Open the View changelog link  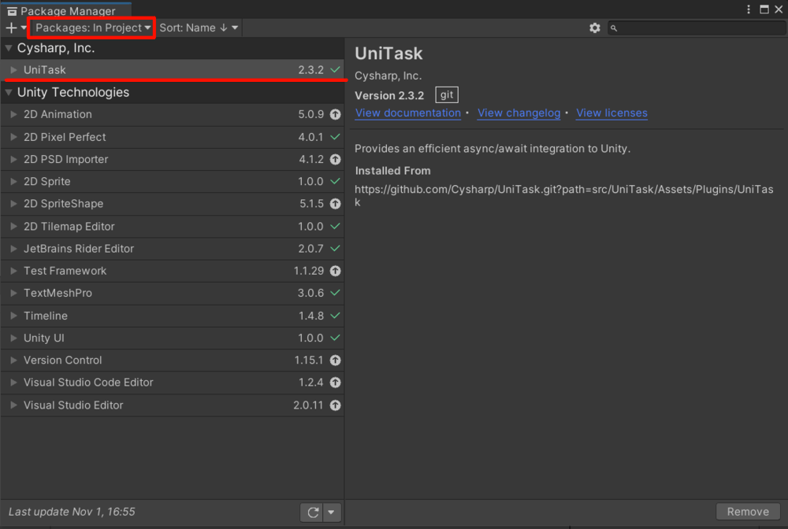(x=519, y=113)
